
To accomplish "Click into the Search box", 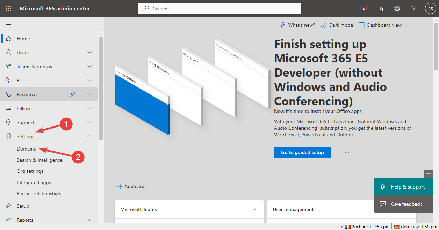I will point(219,8).
